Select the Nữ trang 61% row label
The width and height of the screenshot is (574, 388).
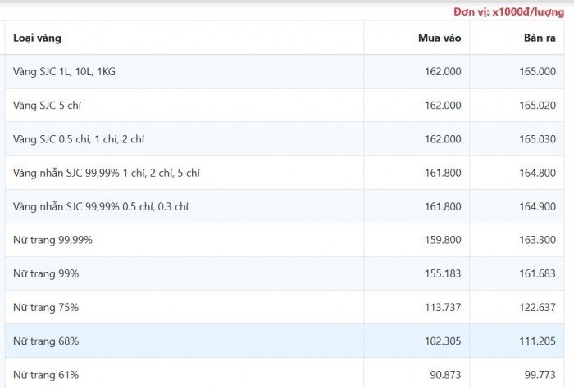(46, 375)
